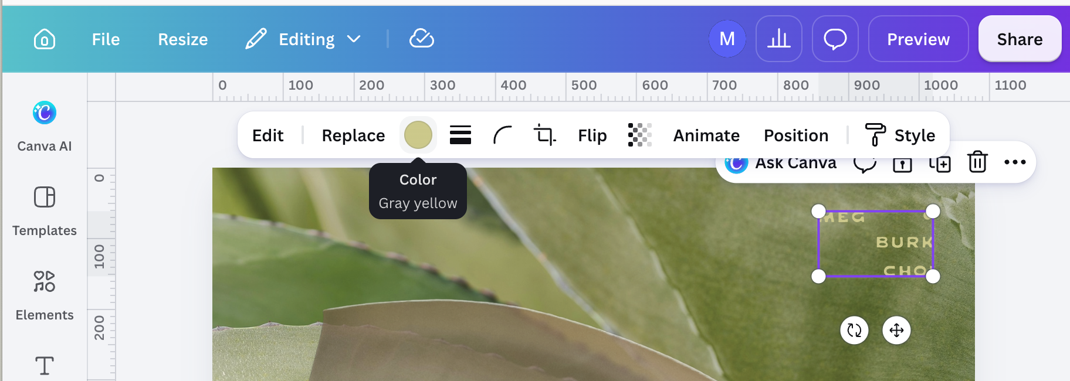This screenshot has width=1070, height=381.
Task: Duplicate the element with the copy-plus icon
Action: 940,164
